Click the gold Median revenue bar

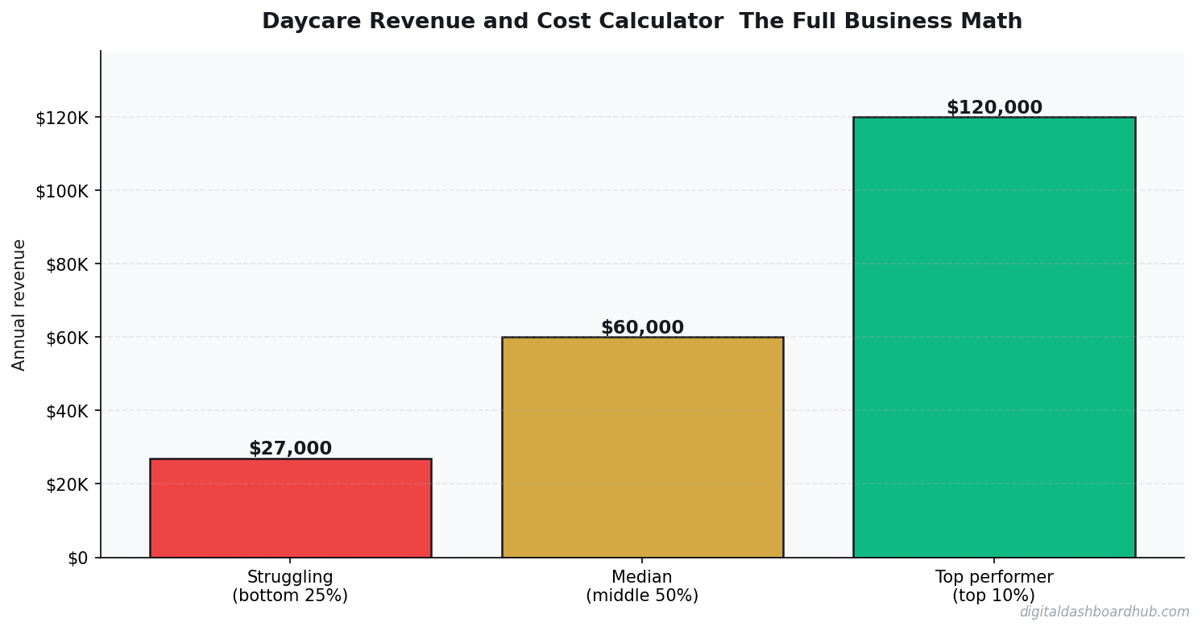pos(642,447)
